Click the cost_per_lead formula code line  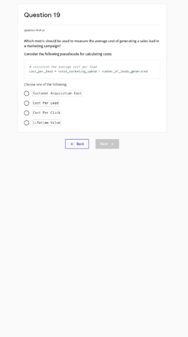click(89, 72)
